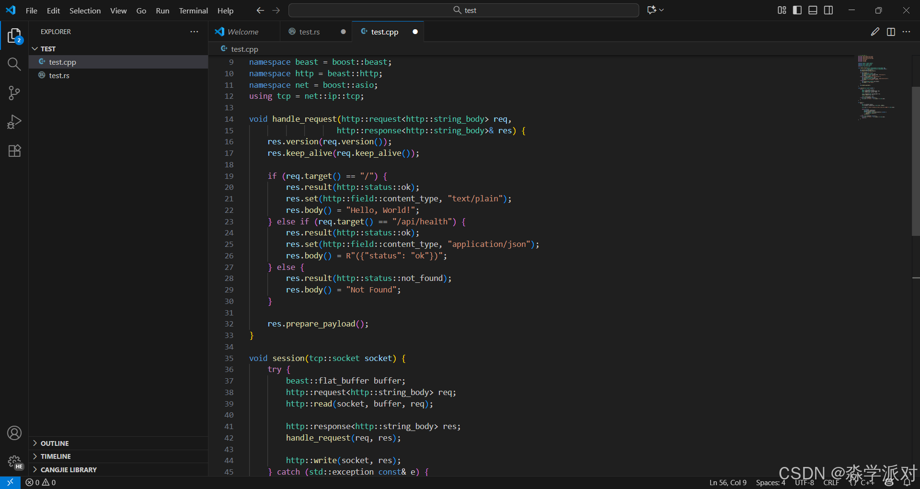Viewport: 920px width, 489px height.
Task: Open Explorer Views and More Actions ellipsis
Action: (194, 32)
